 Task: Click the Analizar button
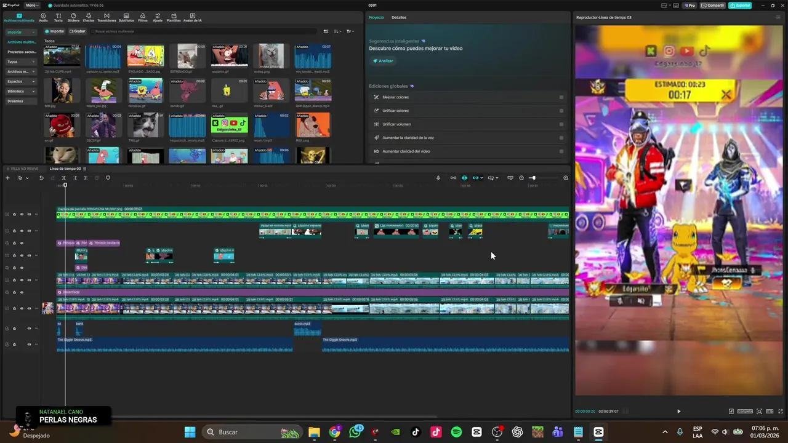pos(383,61)
